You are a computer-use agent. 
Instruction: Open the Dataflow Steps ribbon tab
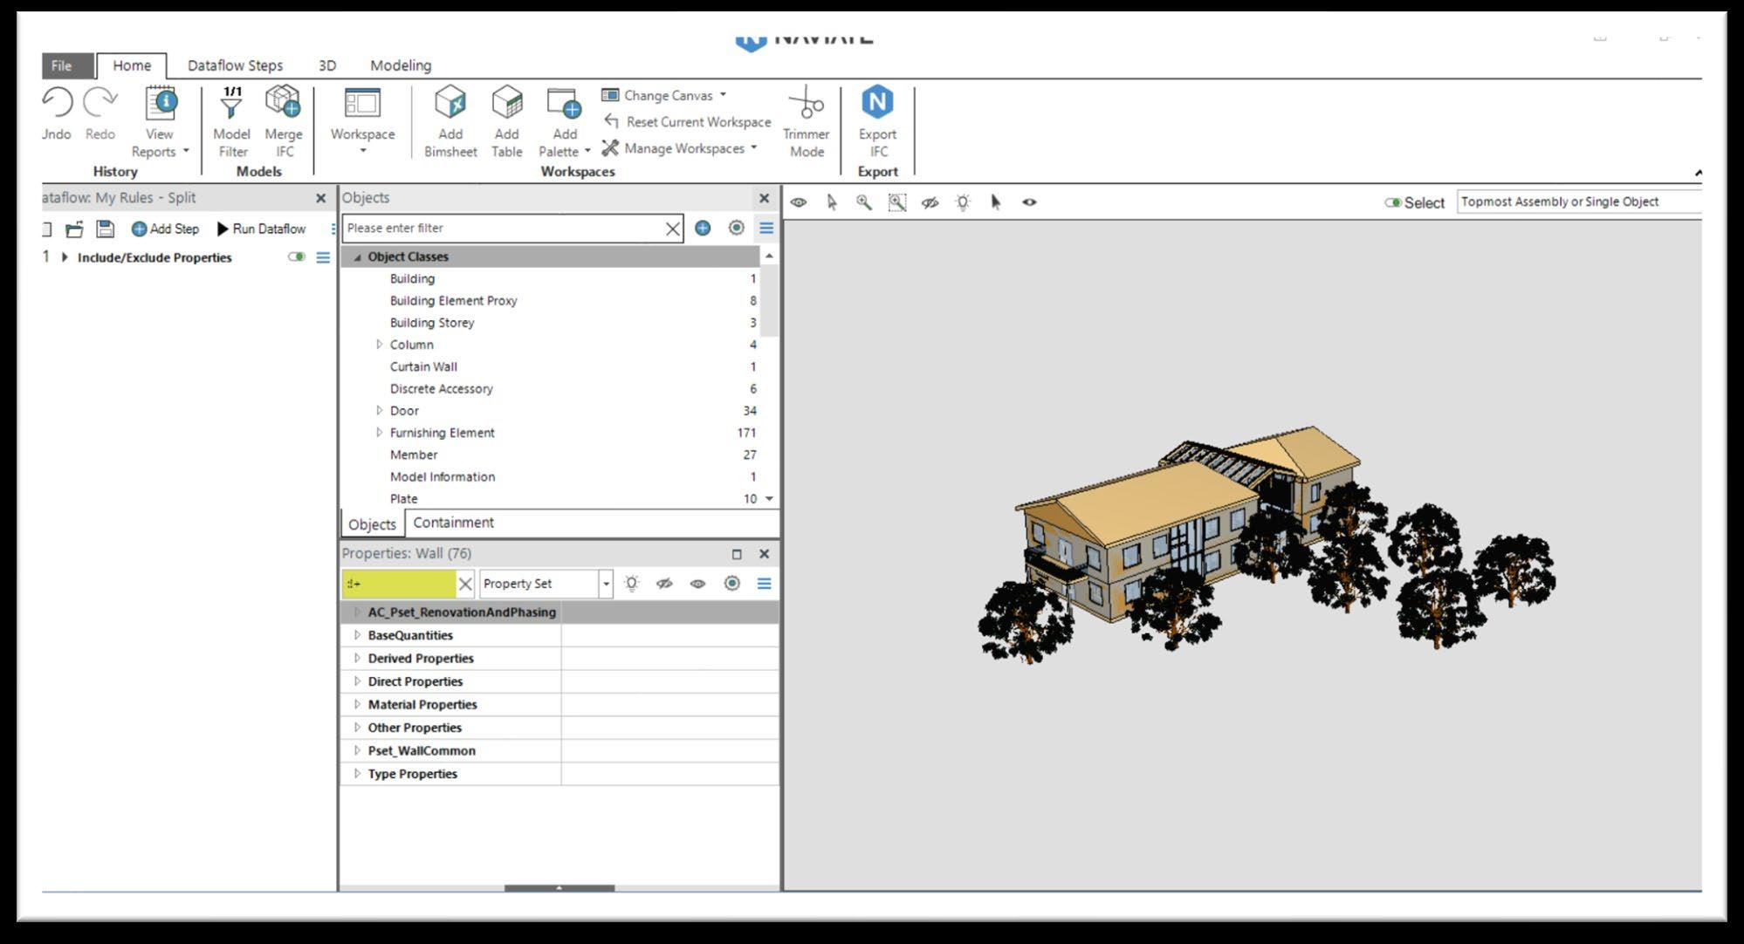click(235, 65)
